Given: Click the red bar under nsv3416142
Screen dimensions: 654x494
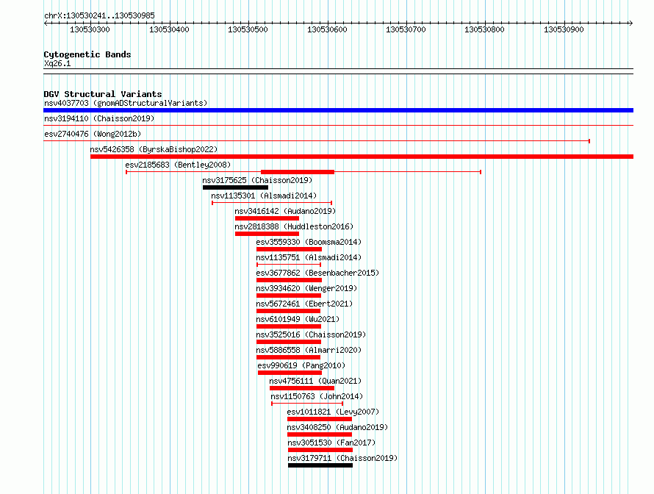Looking at the screenshot, I should point(267,218).
